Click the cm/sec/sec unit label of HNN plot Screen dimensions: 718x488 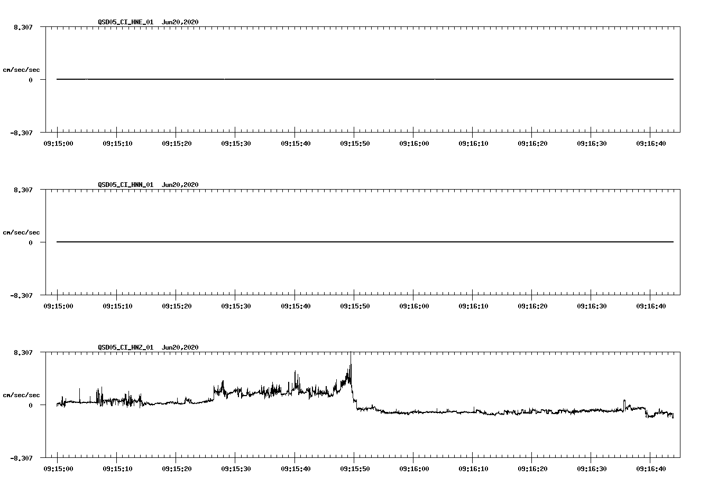point(21,232)
